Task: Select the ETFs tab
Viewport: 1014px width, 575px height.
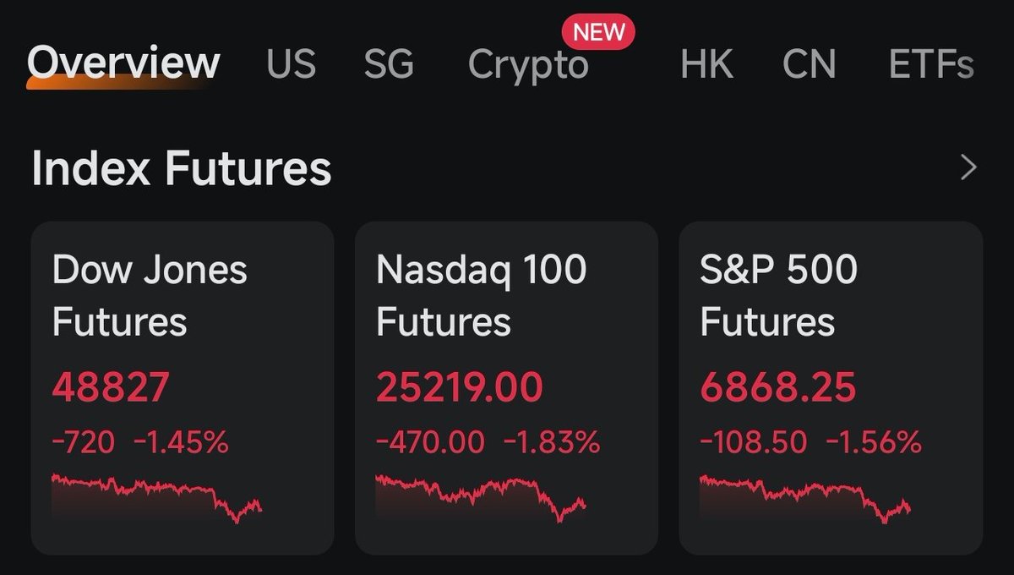Action: (x=931, y=64)
